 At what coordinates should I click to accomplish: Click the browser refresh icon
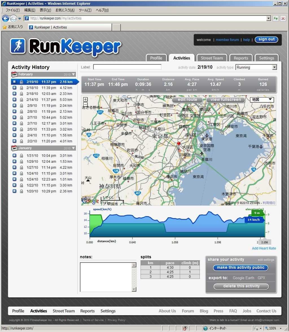pos(276,18)
